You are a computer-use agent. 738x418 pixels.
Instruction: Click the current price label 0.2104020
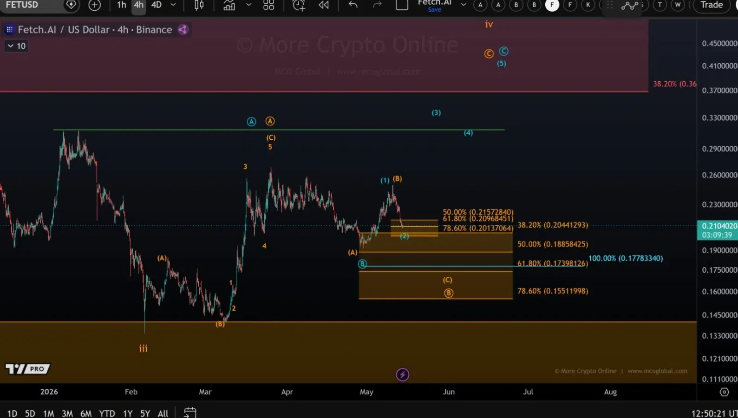718,226
